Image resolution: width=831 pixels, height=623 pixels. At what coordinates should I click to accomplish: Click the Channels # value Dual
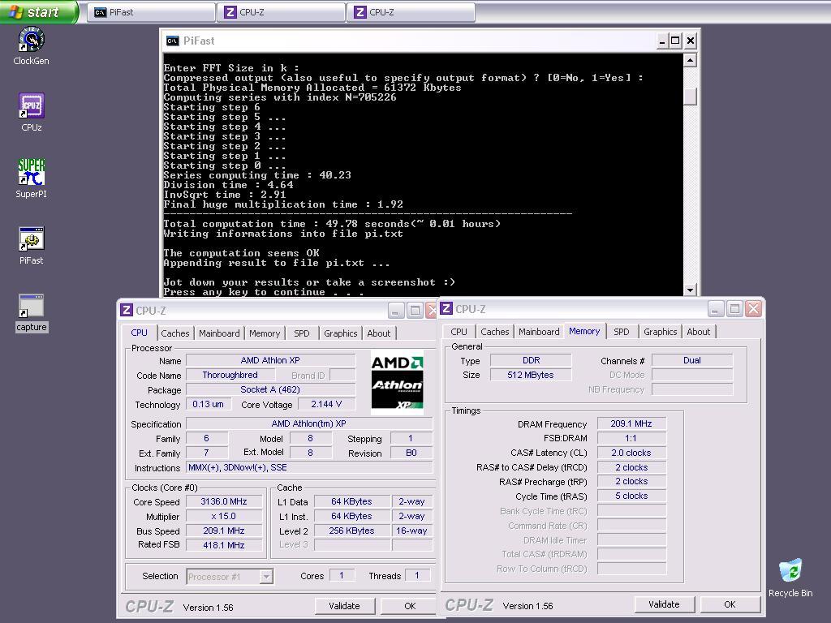click(x=692, y=360)
